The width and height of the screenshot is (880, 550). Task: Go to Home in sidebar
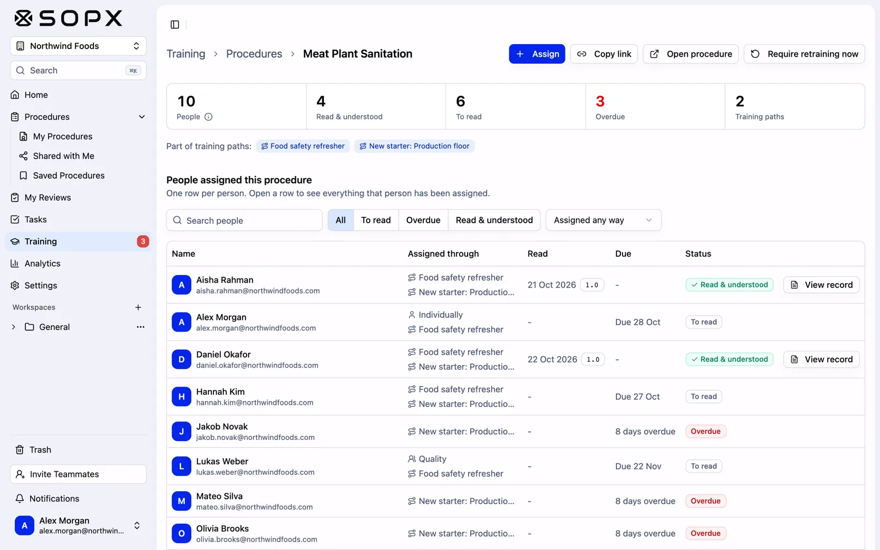tap(78, 95)
